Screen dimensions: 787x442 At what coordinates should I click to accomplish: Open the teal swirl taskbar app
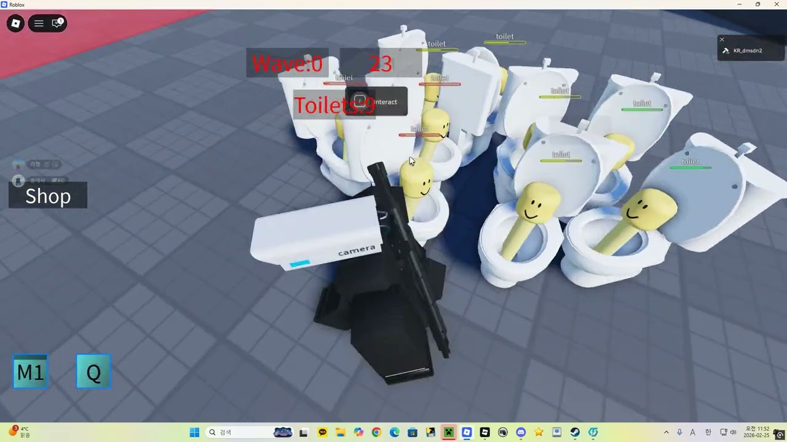tap(593, 433)
